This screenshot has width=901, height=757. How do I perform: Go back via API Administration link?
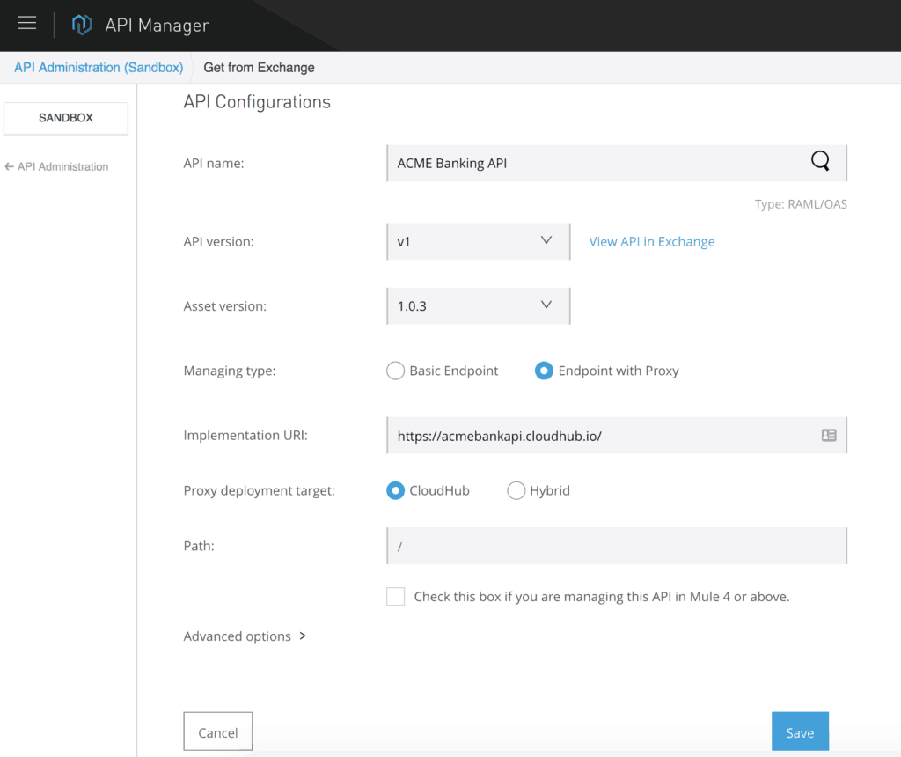pyautogui.click(x=56, y=166)
